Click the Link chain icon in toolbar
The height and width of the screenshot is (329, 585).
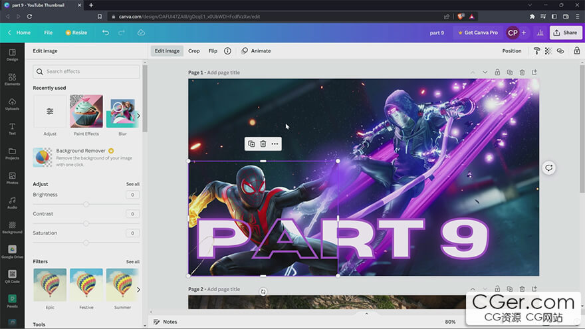click(560, 51)
